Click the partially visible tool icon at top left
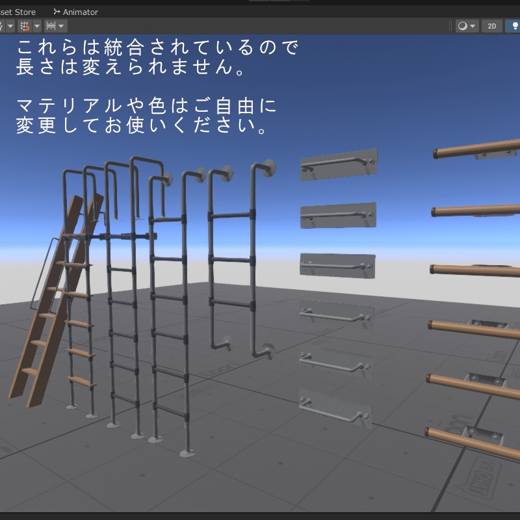The image size is (520, 520). point(2,26)
